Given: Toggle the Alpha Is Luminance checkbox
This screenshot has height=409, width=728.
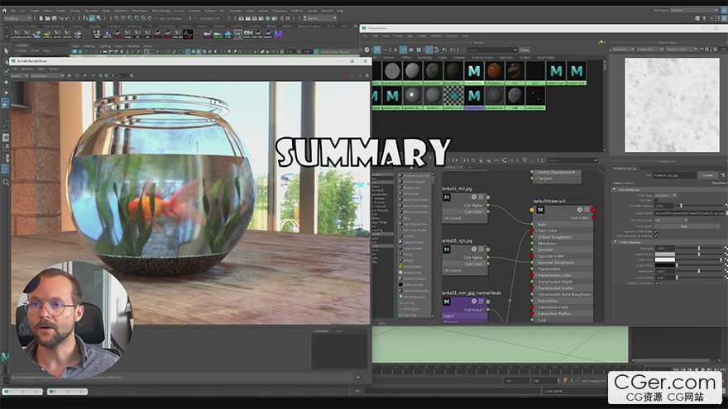Looking at the screenshot, I should pos(657,283).
